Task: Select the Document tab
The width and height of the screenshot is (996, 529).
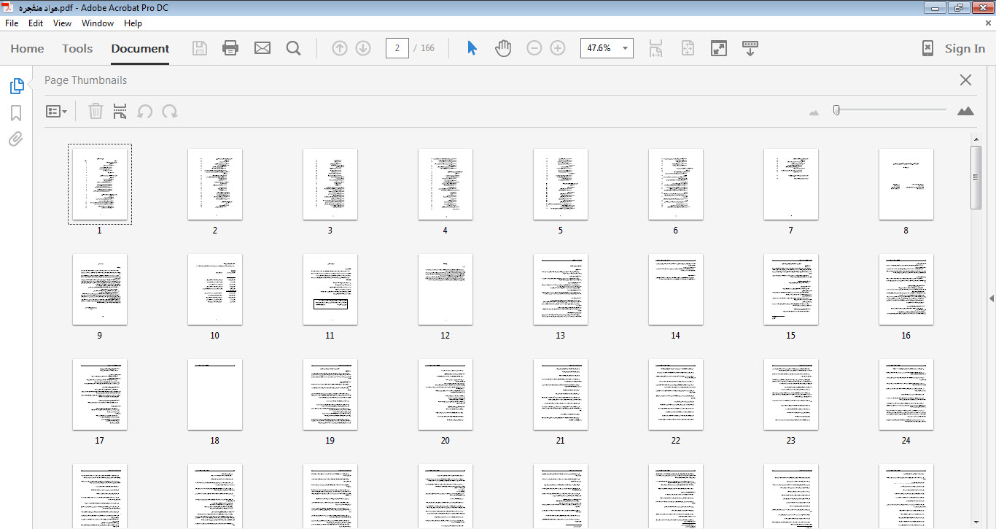Action: click(140, 48)
